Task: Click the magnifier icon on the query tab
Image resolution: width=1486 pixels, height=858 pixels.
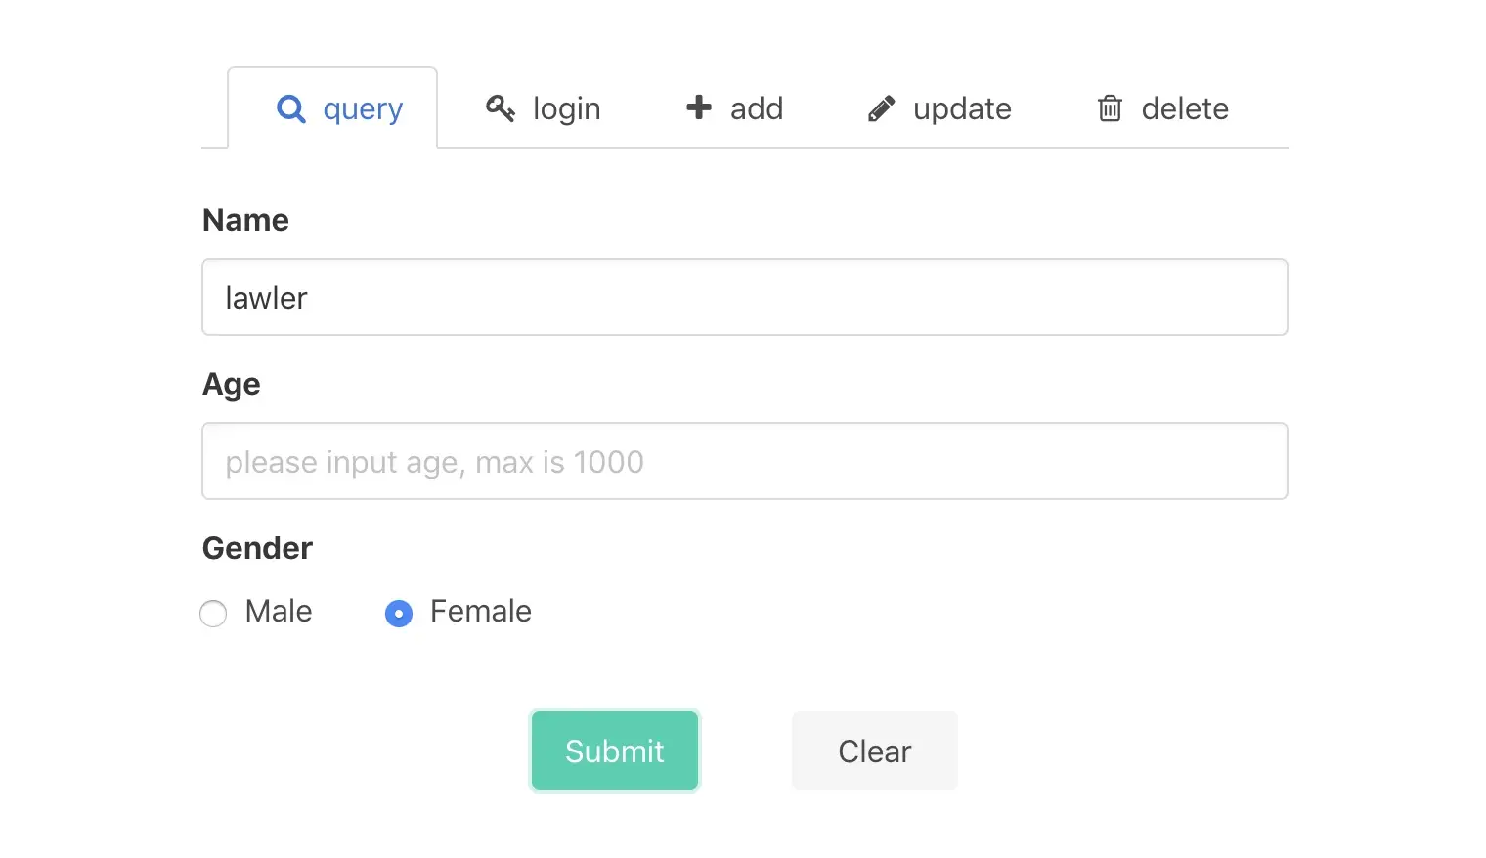Action: click(290, 108)
